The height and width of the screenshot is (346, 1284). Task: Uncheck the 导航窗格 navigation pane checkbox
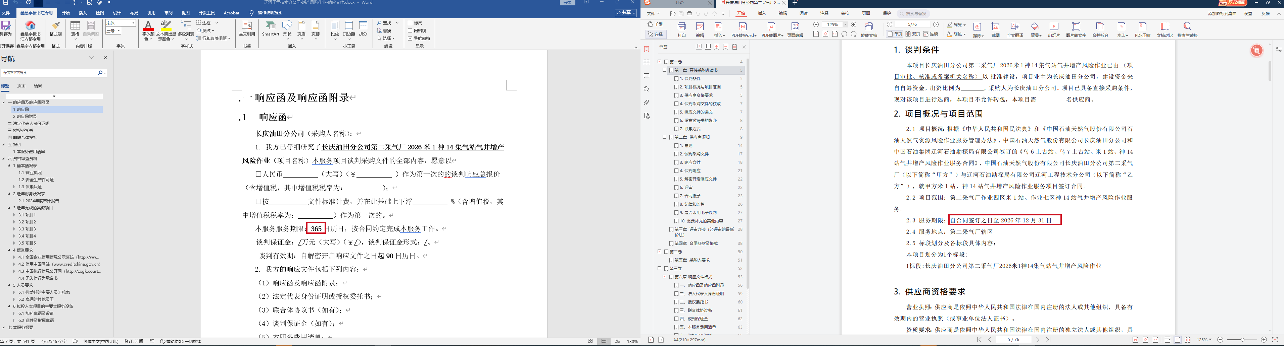[410, 38]
